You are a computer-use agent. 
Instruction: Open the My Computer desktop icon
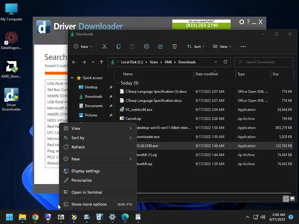(x=11, y=12)
